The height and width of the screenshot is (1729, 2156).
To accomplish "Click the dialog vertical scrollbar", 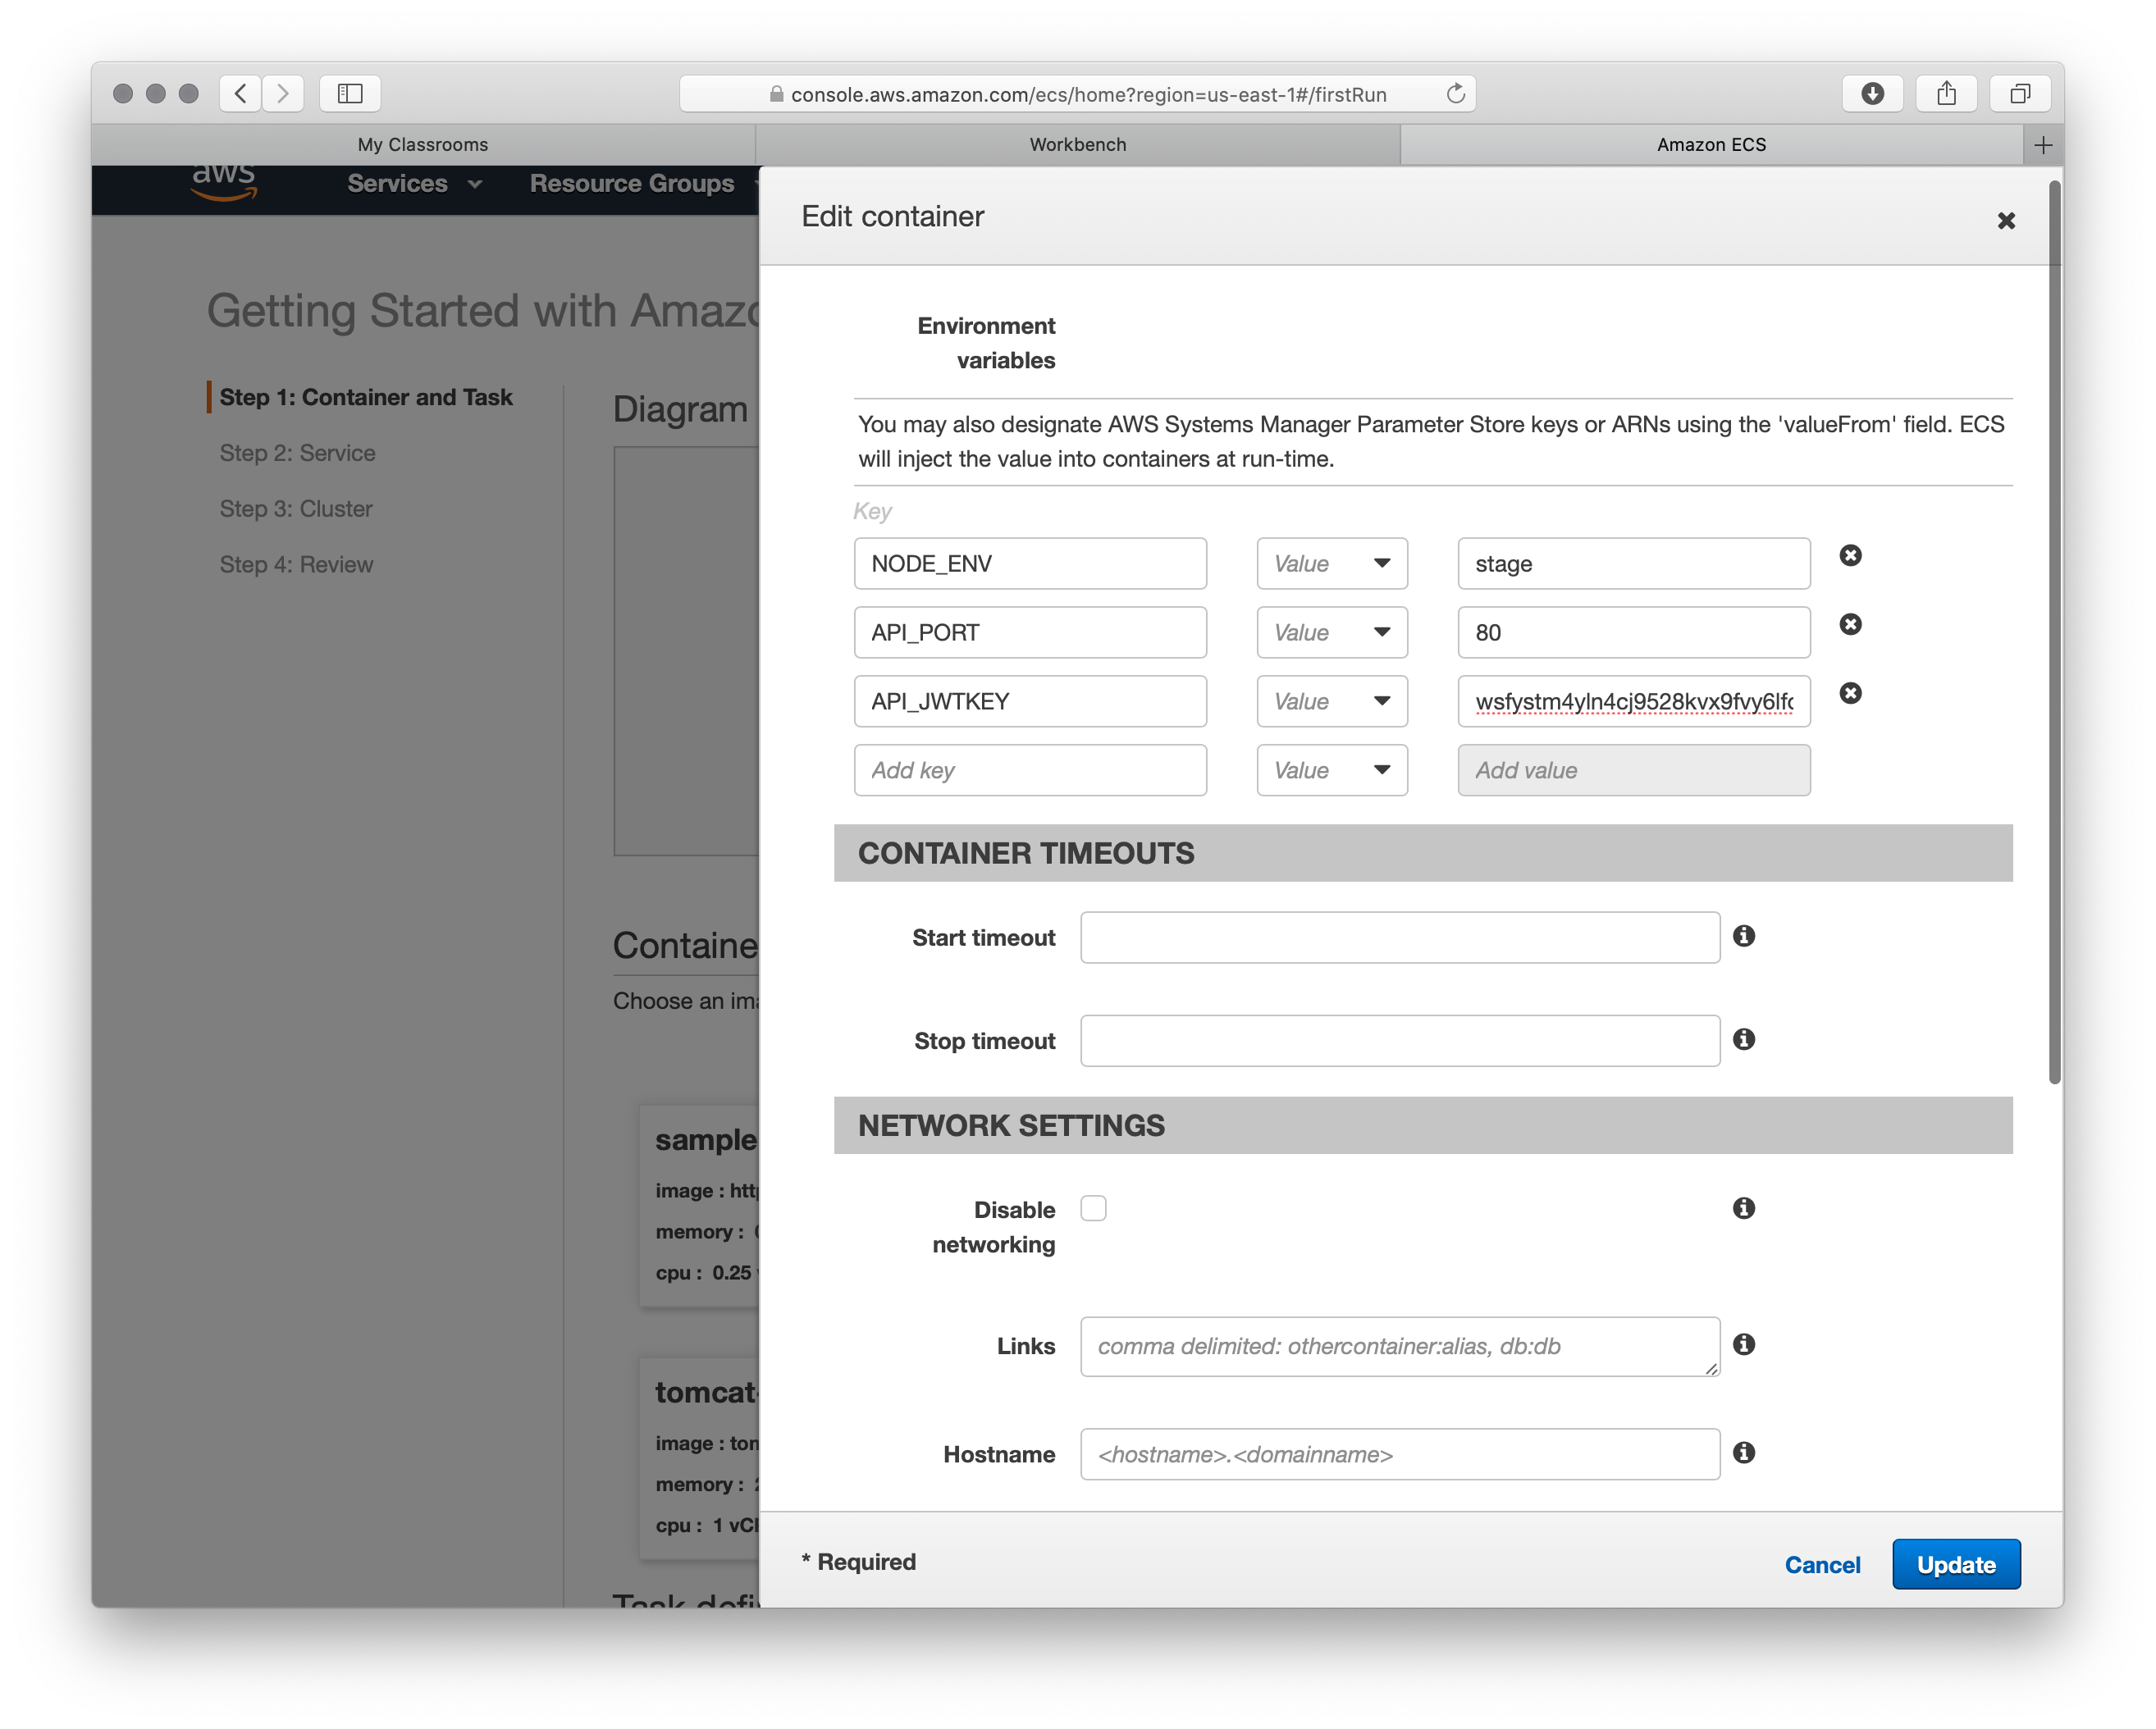I will point(2055,632).
